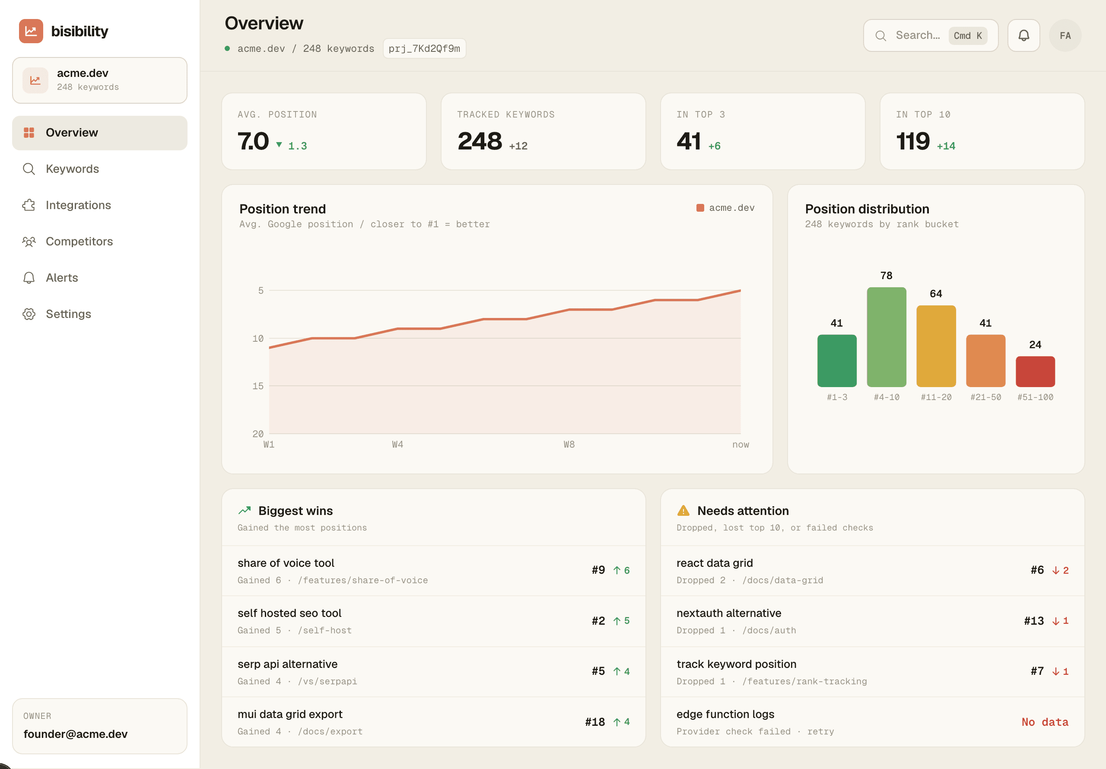Click the up arrow beside 5 for #2

(x=617, y=621)
